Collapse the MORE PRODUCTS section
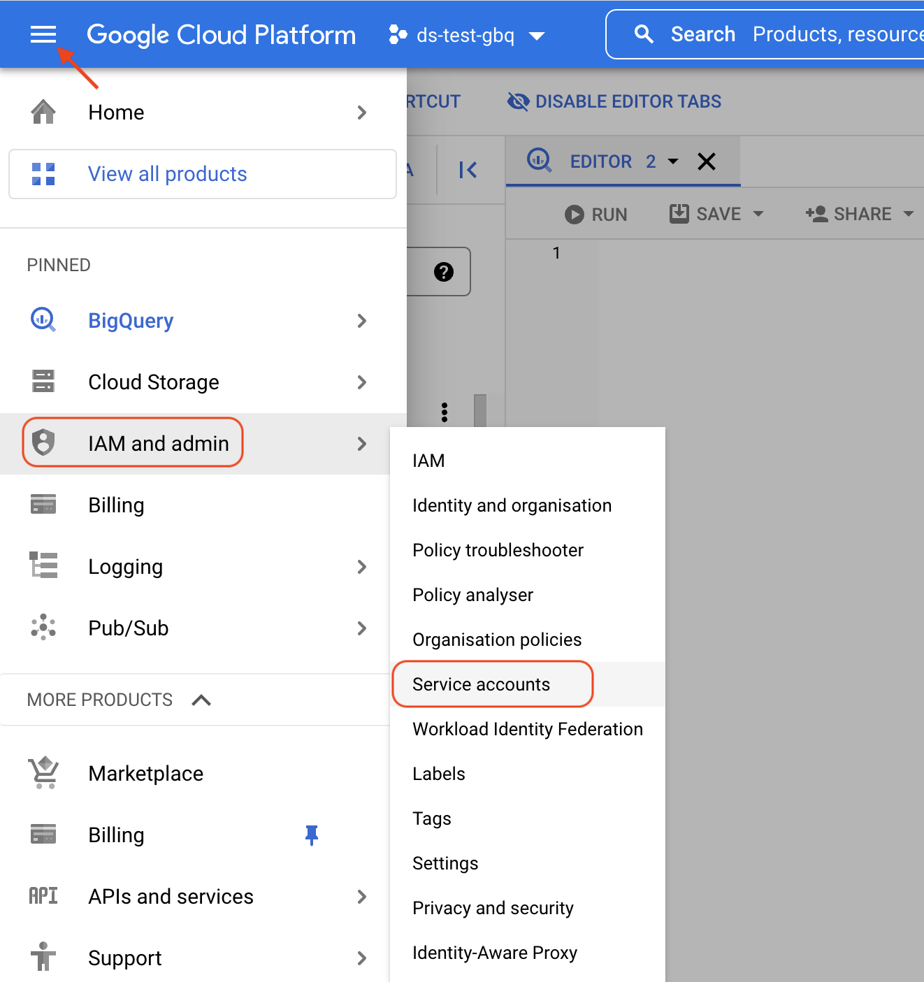This screenshot has width=924, height=982. [x=201, y=700]
